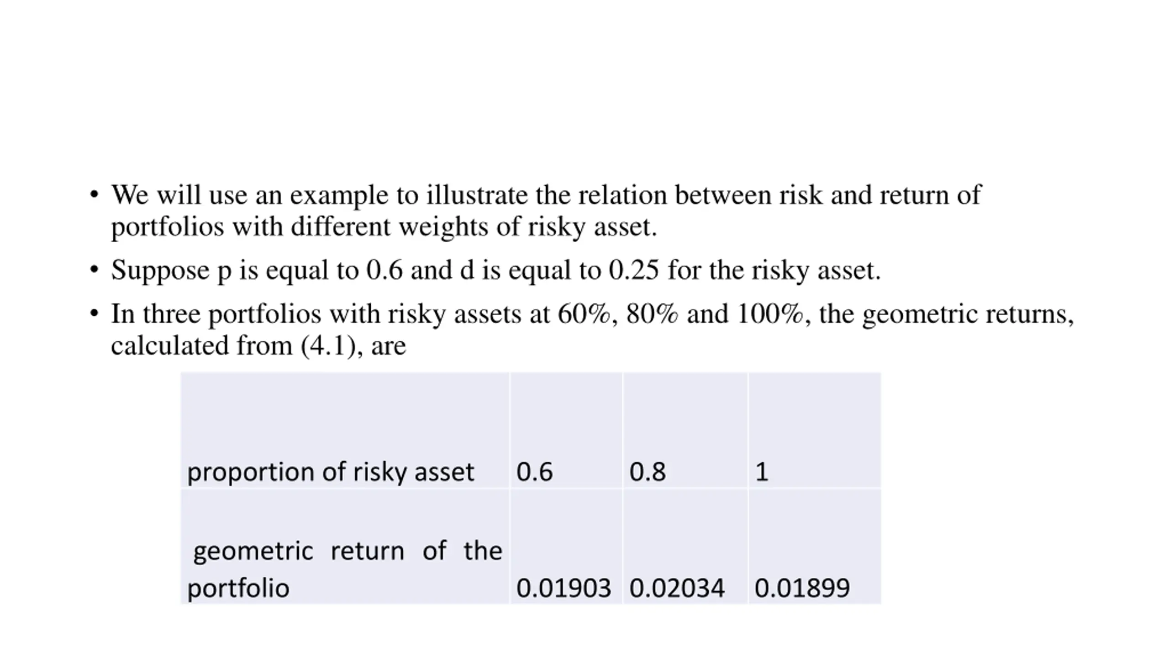Click the line starting "In three portfolios"
The image size is (1169, 657).
(592, 314)
